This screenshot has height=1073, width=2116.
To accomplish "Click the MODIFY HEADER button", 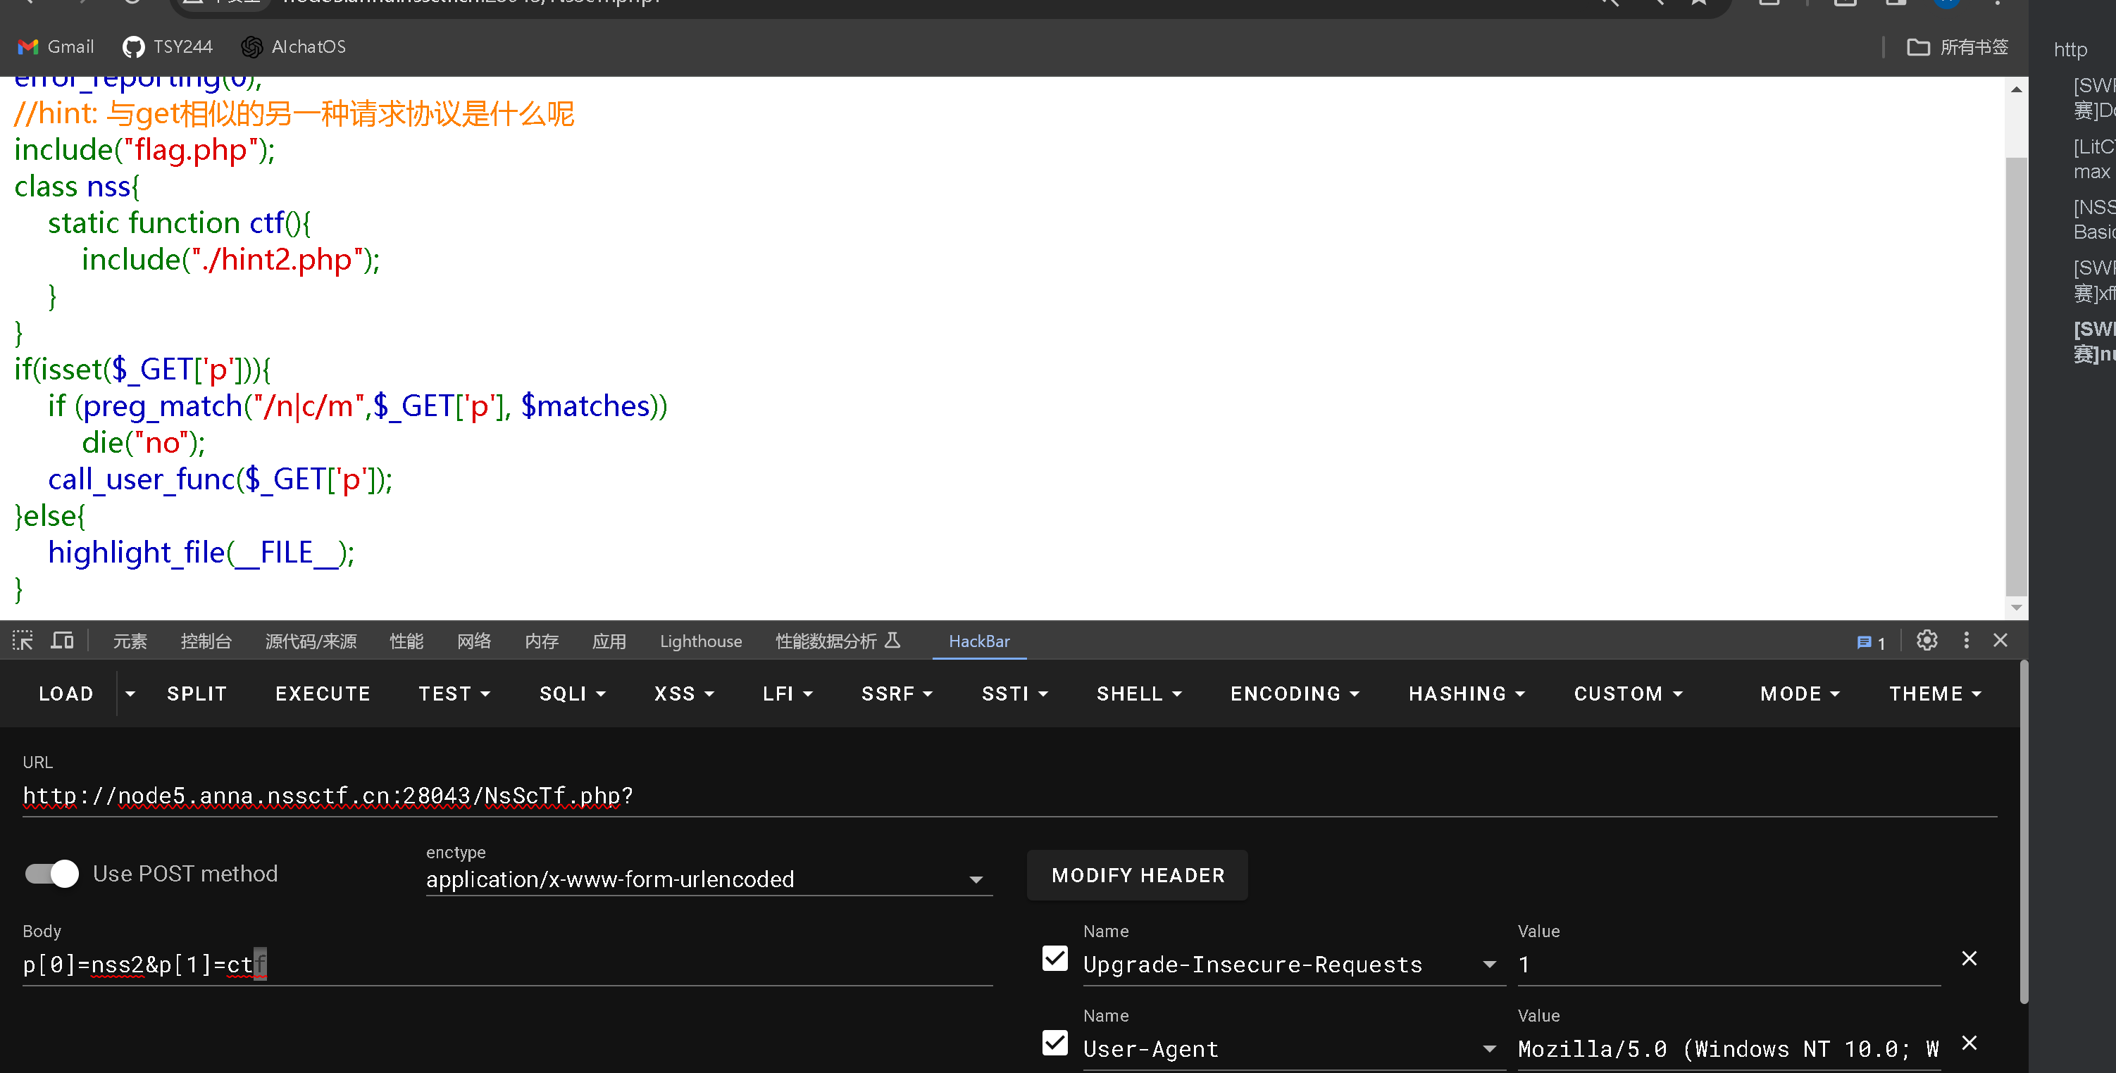I will click(1138, 875).
